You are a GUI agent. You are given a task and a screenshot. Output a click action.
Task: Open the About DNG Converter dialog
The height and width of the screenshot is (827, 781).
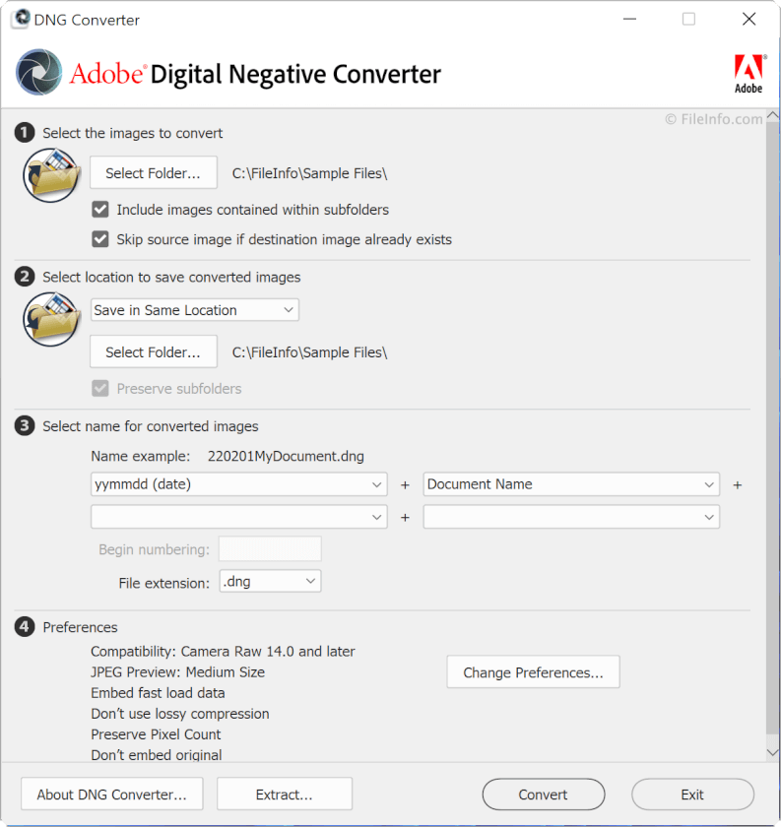(x=111, y=795)
